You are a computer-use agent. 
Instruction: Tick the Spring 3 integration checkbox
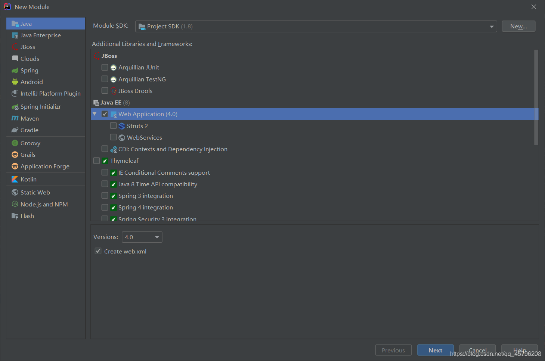(105, 196)
